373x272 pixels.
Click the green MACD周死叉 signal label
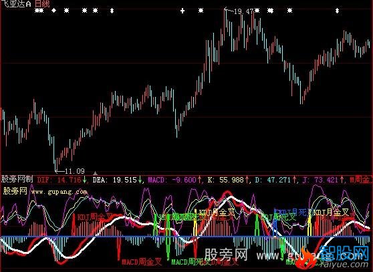tap(191, 262)
